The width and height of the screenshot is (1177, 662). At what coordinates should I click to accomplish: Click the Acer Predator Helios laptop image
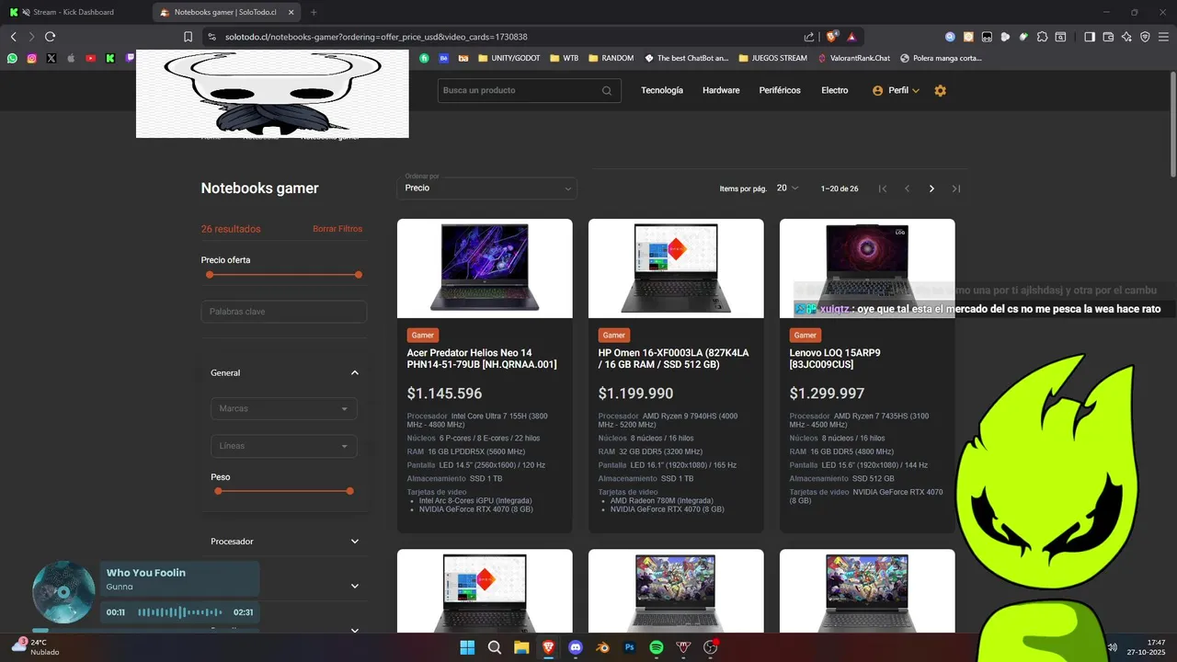point(485,268)
